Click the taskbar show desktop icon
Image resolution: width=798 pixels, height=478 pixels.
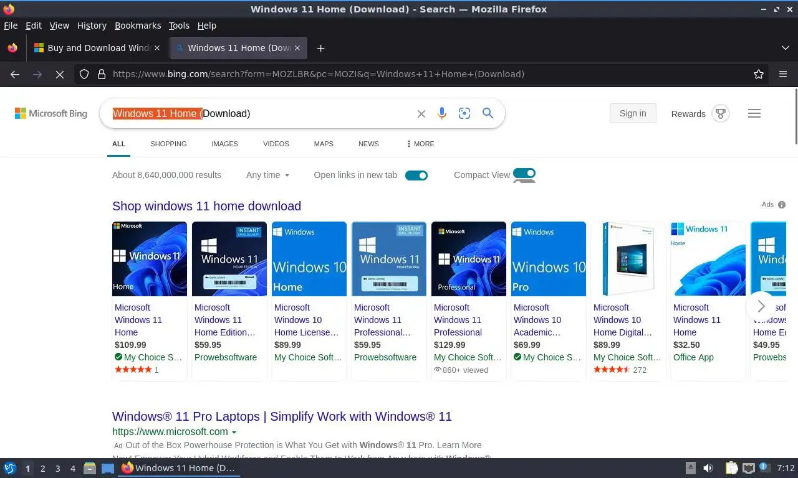[108, 468]
